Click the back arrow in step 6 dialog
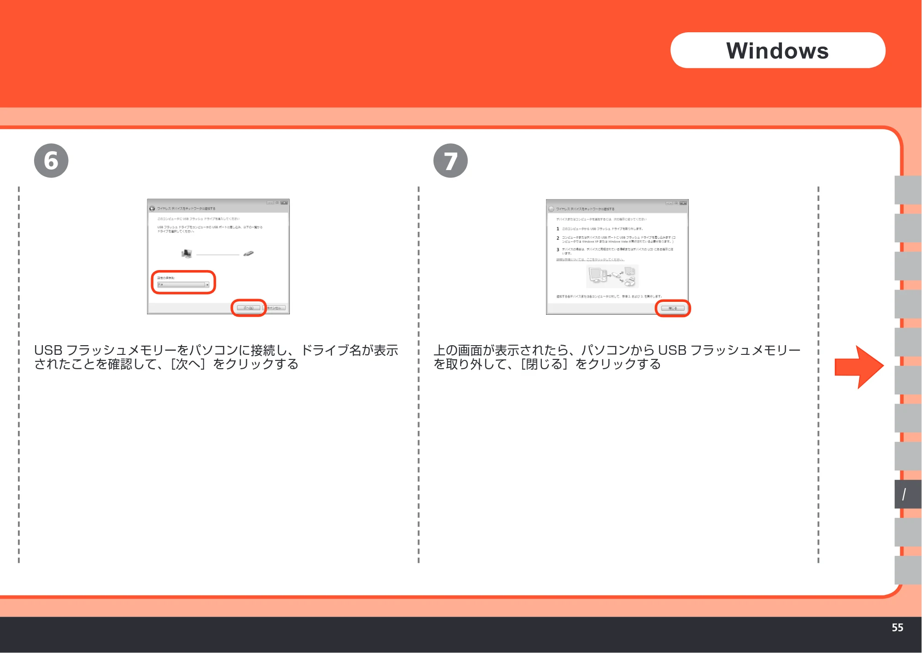This screenshot has height=653, width=922. (152, 209)
